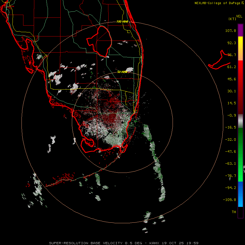Click the 92.3 value on the velocity scale

click(x=232, y=43)
